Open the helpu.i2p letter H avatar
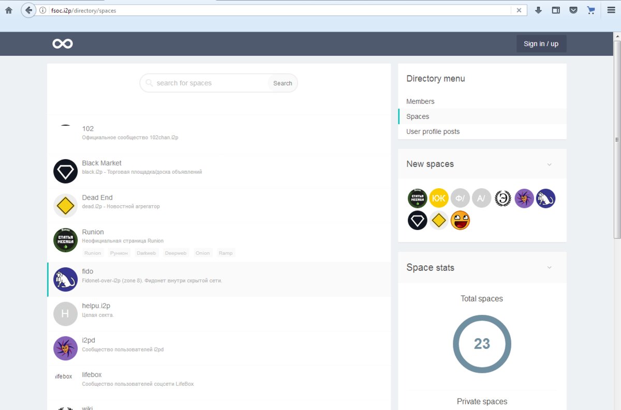 [66, 314]
